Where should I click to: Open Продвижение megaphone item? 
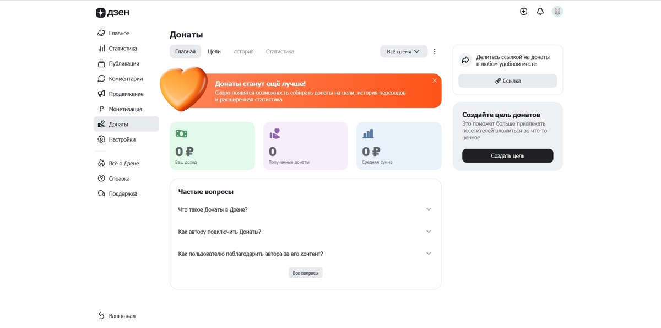(x=126, y=94)
